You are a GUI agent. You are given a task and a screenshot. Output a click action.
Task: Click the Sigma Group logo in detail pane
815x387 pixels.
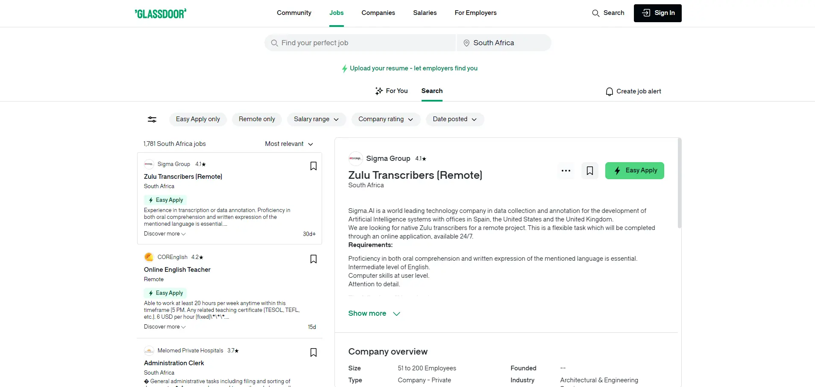[x=355, y=159]
